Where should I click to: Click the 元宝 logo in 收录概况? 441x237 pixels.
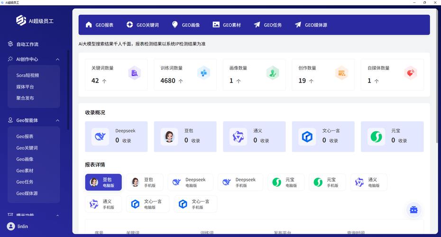(376, 137)
